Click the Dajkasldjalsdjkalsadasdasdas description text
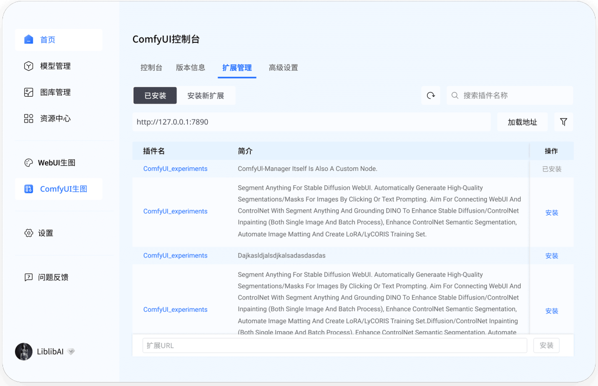 coord(282,256)
